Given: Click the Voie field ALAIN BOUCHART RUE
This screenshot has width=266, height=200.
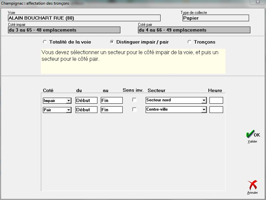Looking at the screenshot, I should click(84, 18).
